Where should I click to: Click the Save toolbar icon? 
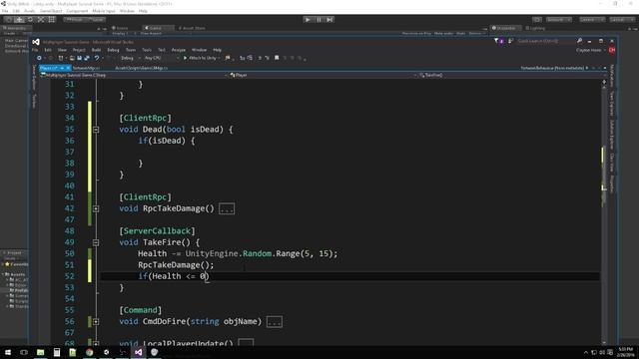pyautogui.click(x=79, y=58)
